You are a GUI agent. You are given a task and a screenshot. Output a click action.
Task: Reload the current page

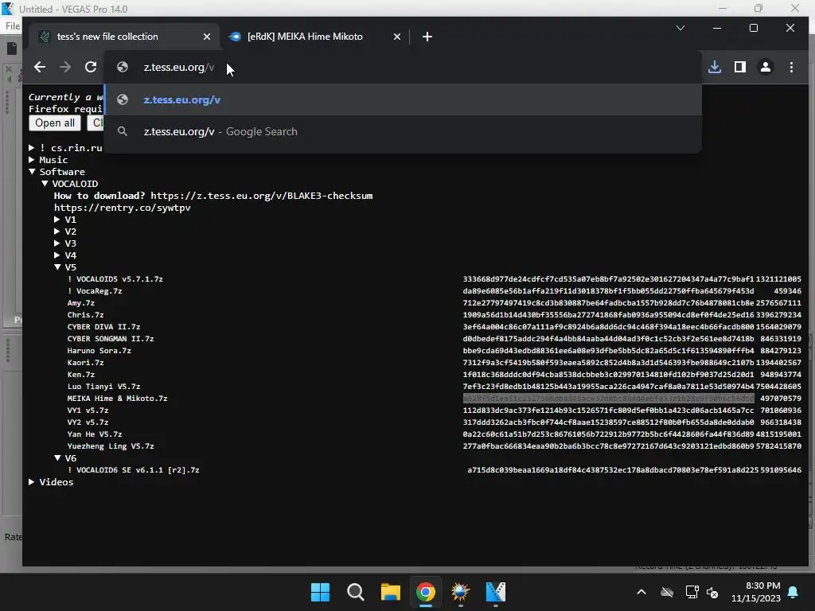(x=91, y=67)
